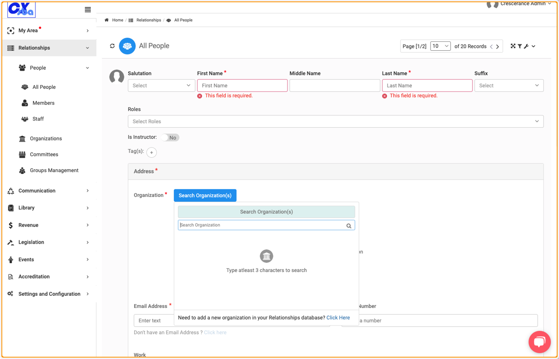559x359 pixels.
Task: Open Members in sidebar
Action: pyautogui.click(x=43, y=103)
